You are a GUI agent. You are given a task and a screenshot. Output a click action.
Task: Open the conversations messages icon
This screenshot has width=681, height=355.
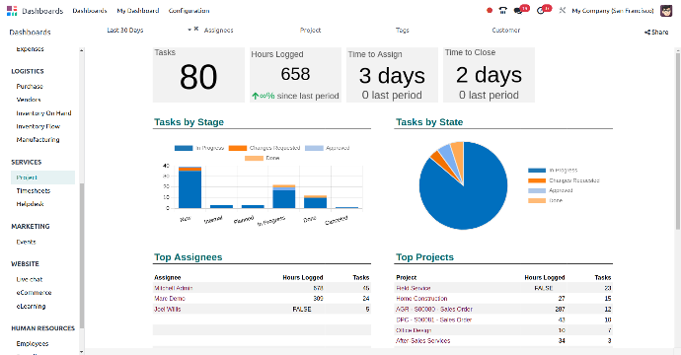coord(518,11)
